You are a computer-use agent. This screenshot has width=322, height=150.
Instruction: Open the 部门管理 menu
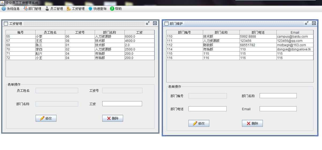coord(32,9)
